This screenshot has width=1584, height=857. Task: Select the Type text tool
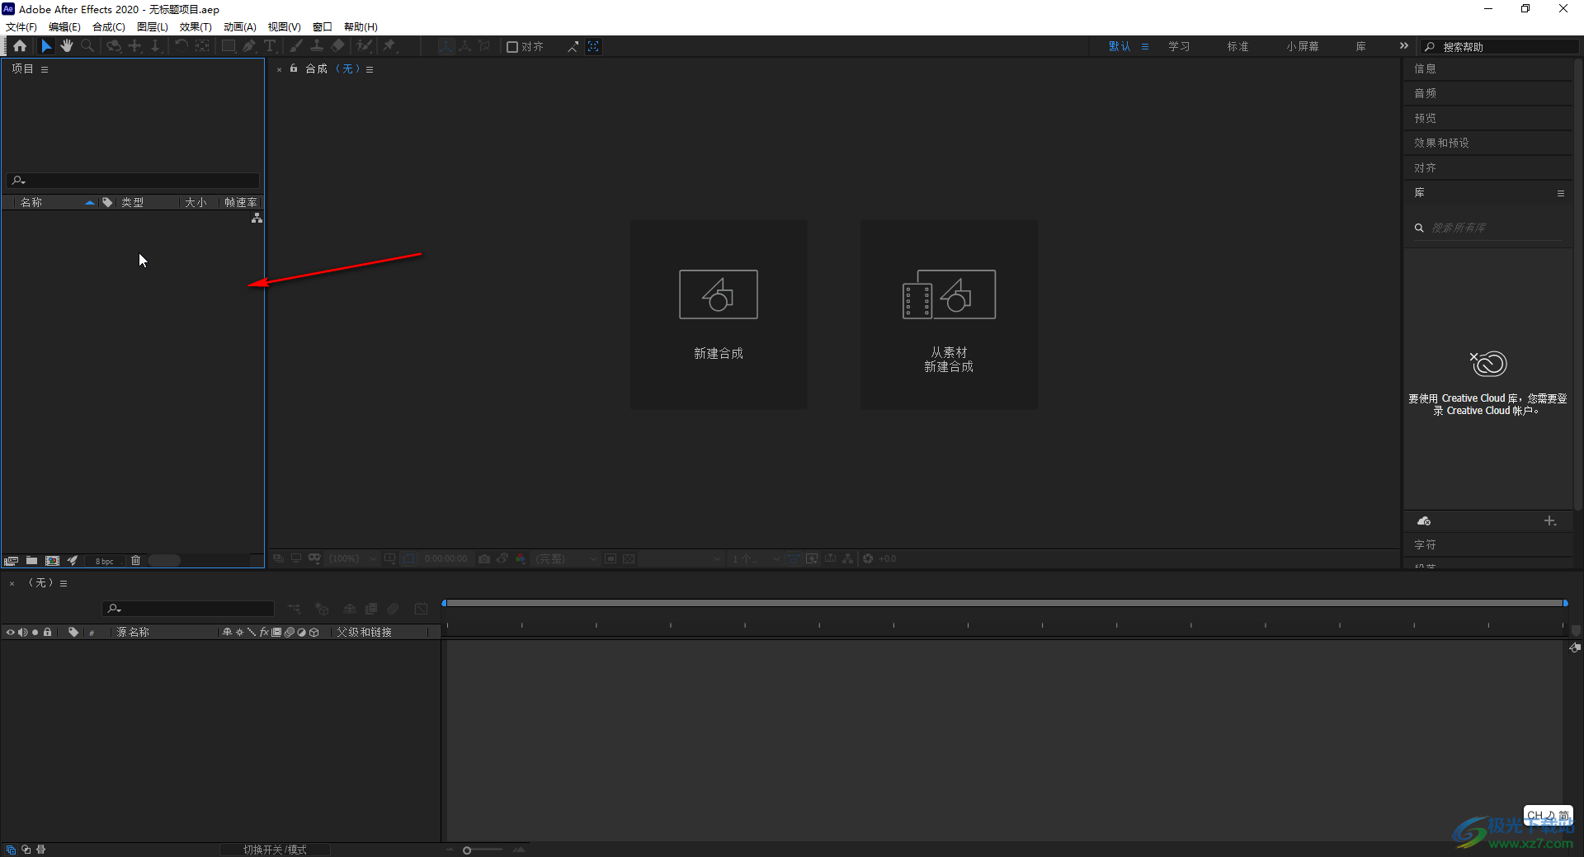tap(270, 46)
